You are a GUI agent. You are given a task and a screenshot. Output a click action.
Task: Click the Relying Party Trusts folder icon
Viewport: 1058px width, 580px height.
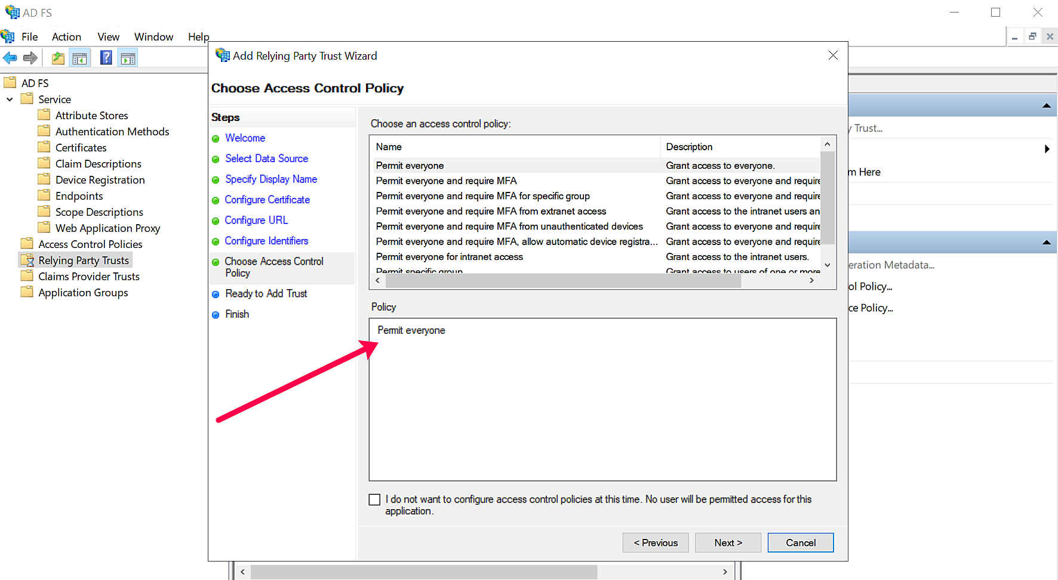coord(27,260)
